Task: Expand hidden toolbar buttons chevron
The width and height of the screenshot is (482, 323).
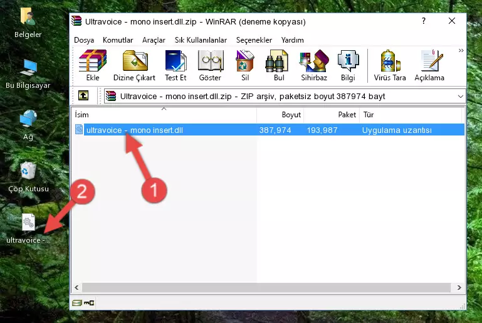Action: coord(461,50)
